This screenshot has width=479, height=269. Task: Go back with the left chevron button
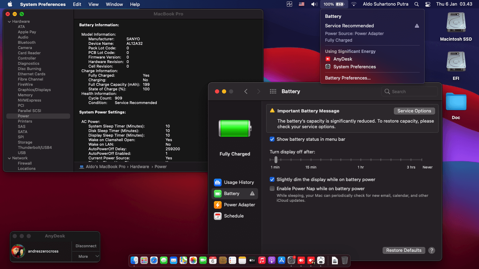coord(246,91)
